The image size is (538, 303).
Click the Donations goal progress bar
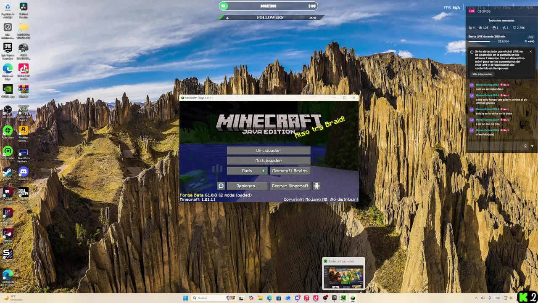click(x=269, y=6)
